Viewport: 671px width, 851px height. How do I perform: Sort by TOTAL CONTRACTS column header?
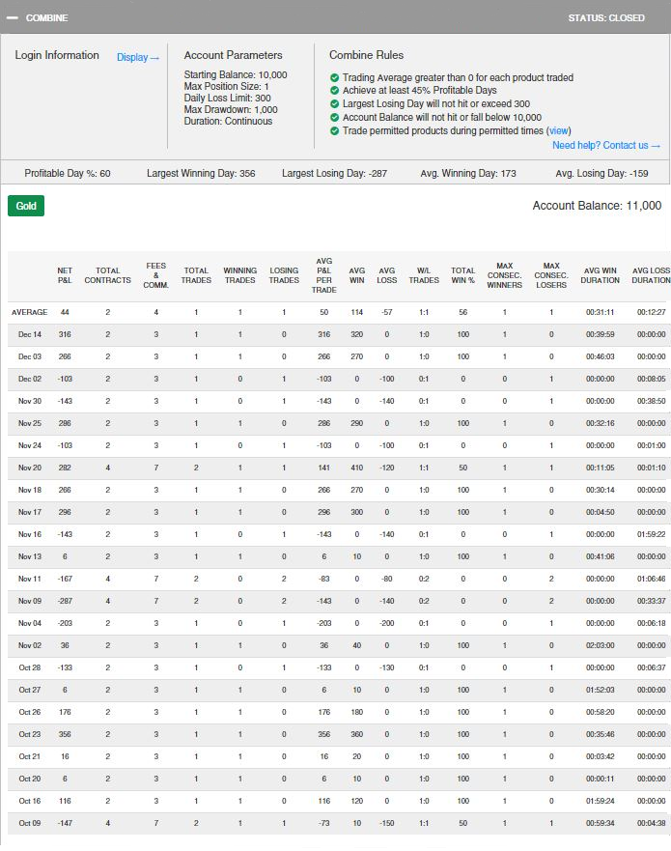107,275
